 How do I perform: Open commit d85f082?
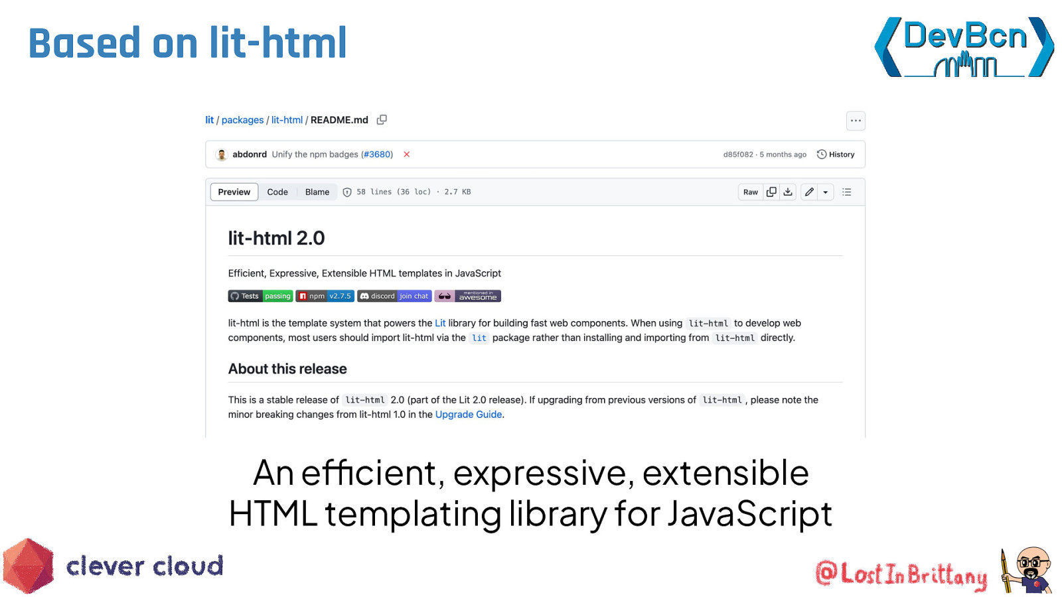pyautogui.click(x=738, y=155)
